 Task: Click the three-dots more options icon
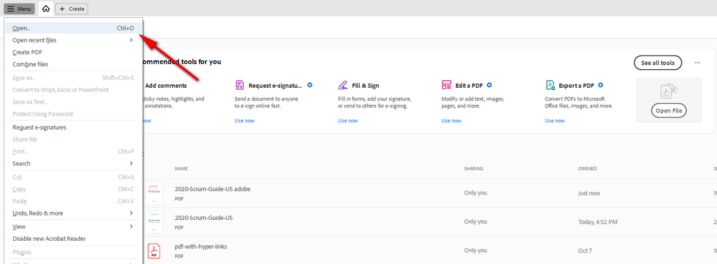coord(697,63)
